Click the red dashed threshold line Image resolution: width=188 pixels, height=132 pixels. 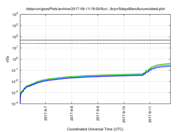point(95,43)
